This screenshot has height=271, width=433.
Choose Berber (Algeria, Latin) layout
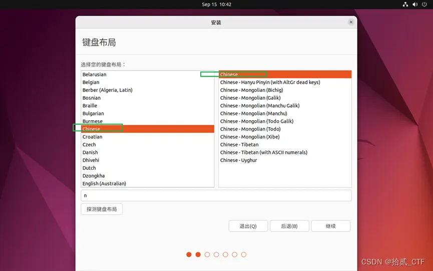[x=148, y=90]
